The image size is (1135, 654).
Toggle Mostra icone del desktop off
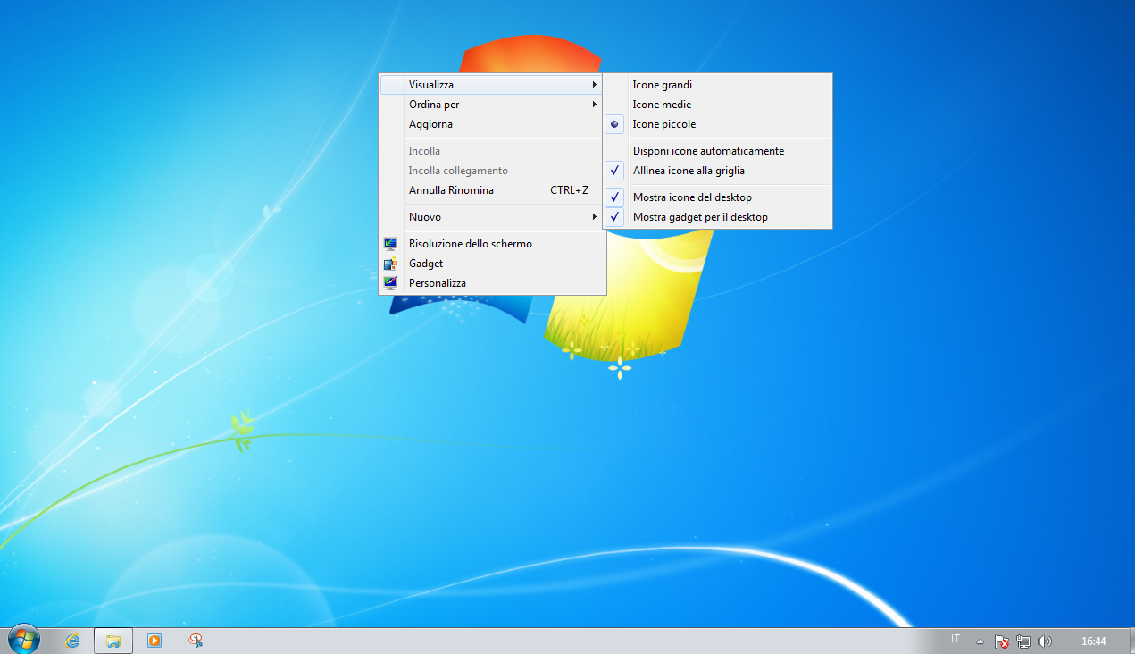click(x=691, y=197)
